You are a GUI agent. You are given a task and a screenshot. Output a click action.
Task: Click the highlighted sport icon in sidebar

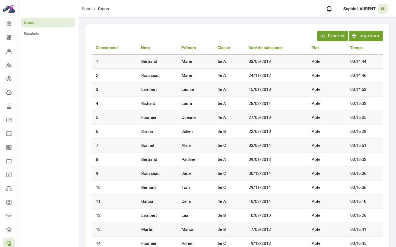click(x=9, y=243)
